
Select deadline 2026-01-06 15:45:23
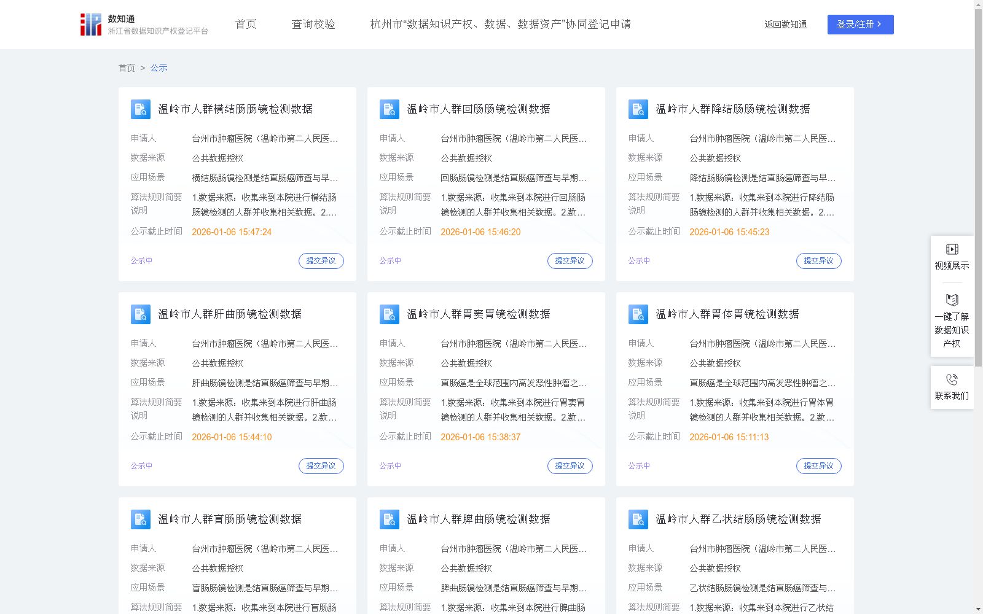pos(729,232)
